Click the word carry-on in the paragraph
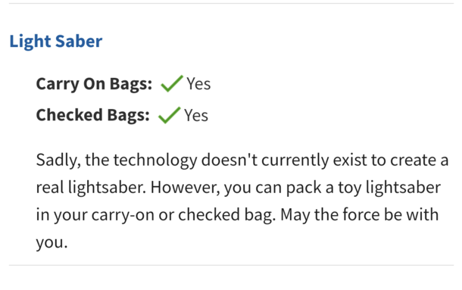 pos(123,216)
